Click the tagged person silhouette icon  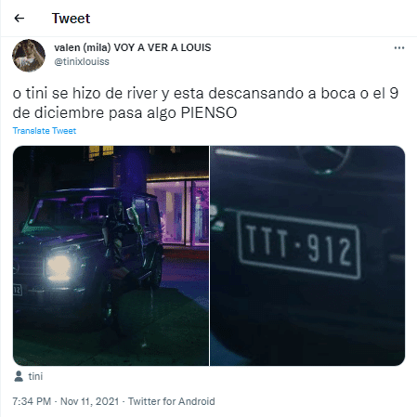19,376
